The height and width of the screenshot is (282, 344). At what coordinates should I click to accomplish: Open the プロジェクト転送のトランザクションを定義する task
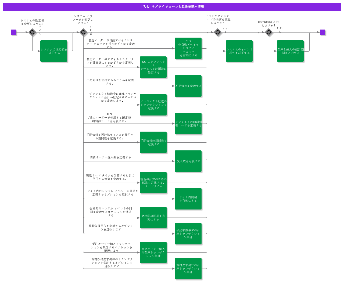tap(153, 105)
